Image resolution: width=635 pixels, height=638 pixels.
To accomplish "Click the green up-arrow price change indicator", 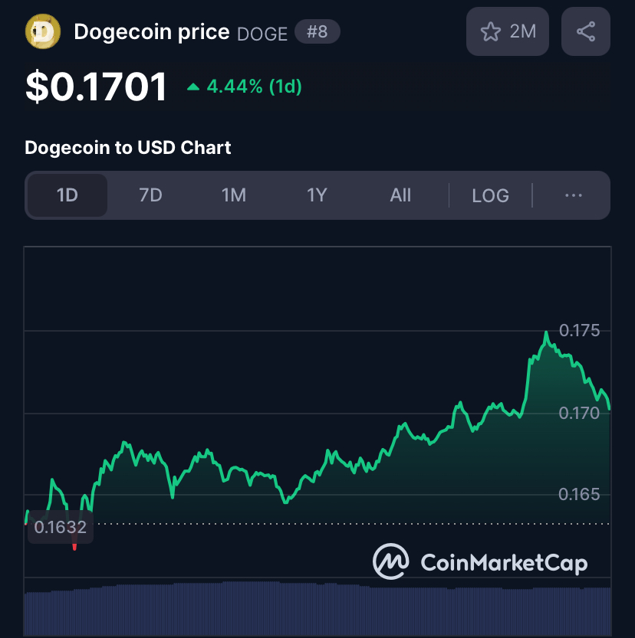I will [193, 87].
